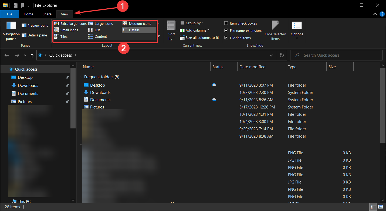Open folder Options button
The height and width of the screenshot is (211, 386).
(x=297, y=30)
